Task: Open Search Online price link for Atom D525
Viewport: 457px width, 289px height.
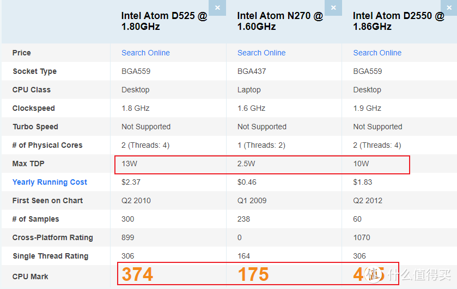Action: pos(145,53)
